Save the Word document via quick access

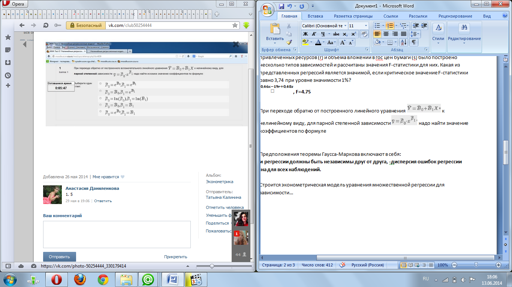[x=281, y=6]
